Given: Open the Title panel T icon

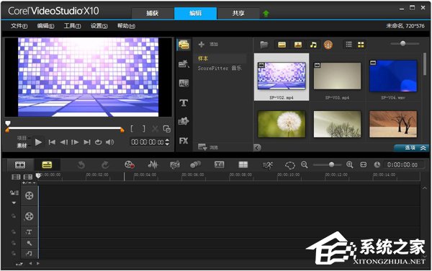Looking at the screenshot, I should (184, 103).
